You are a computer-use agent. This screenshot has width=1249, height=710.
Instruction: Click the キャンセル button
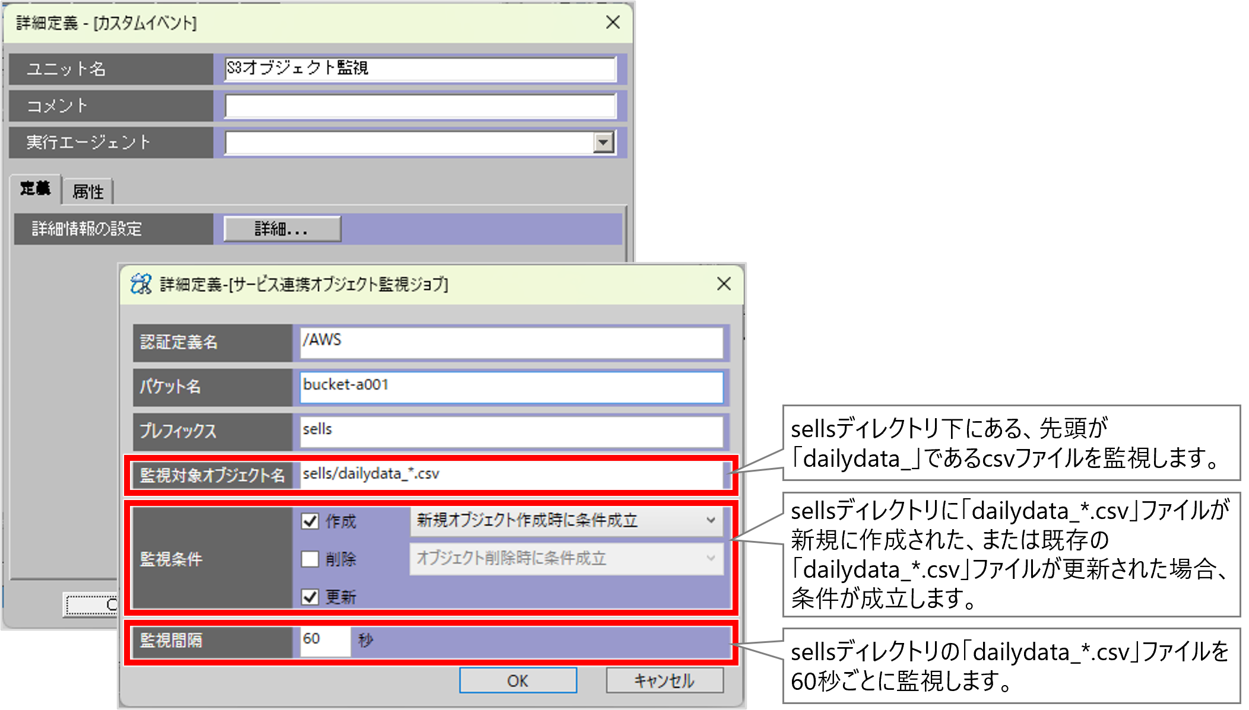click(x=664, y=680)
